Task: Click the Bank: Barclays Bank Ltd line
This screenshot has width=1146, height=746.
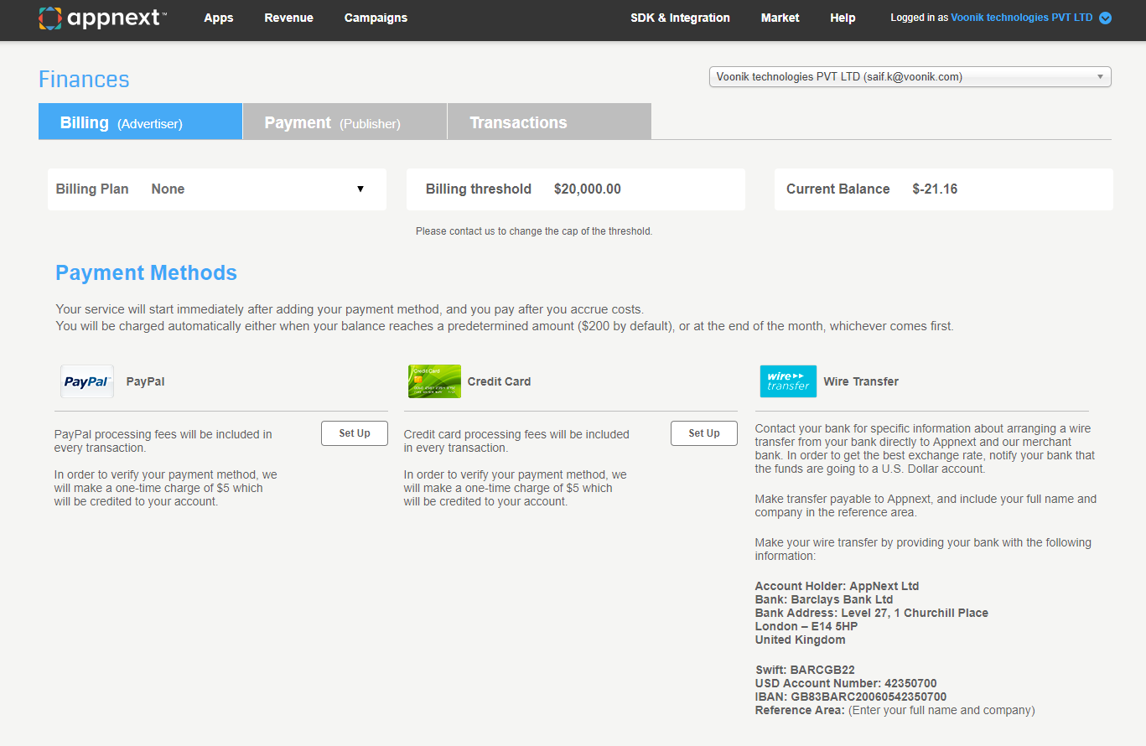Action: click(x=824, y=599)
